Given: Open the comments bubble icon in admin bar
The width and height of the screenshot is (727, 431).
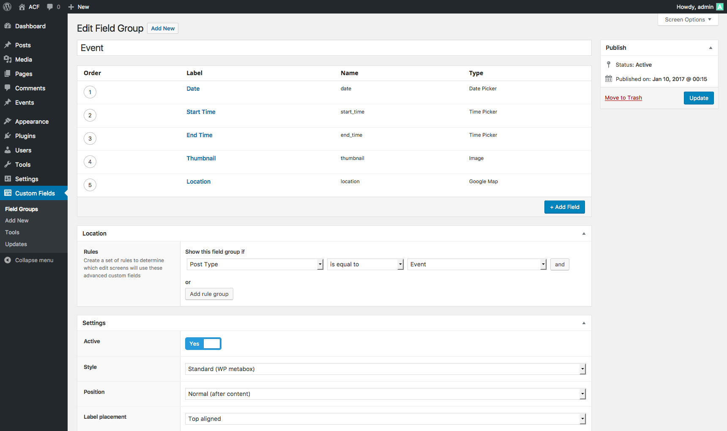Looking at the screenshot, I should coord(50,7).
